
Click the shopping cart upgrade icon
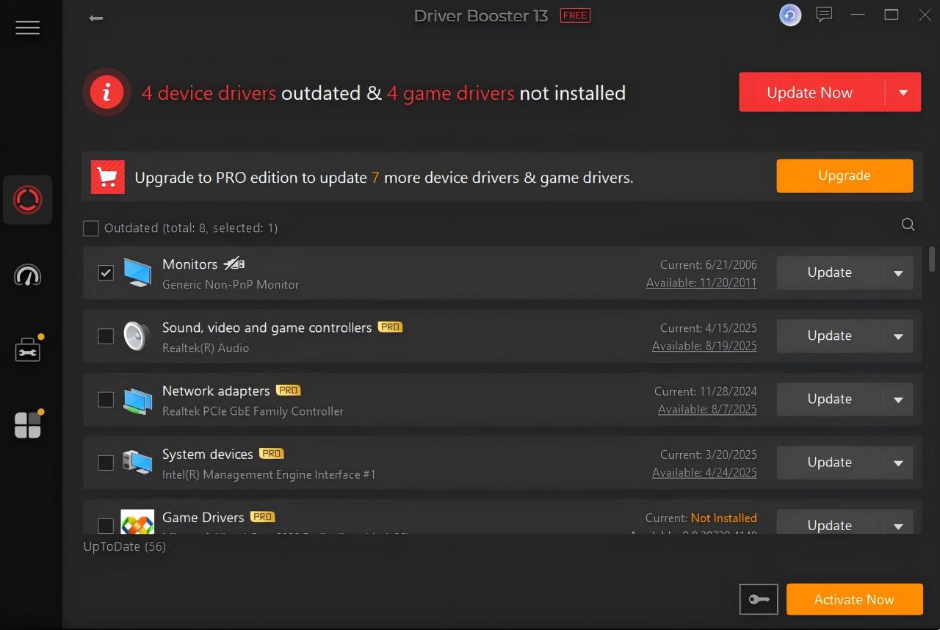click(x=108, y=177)
